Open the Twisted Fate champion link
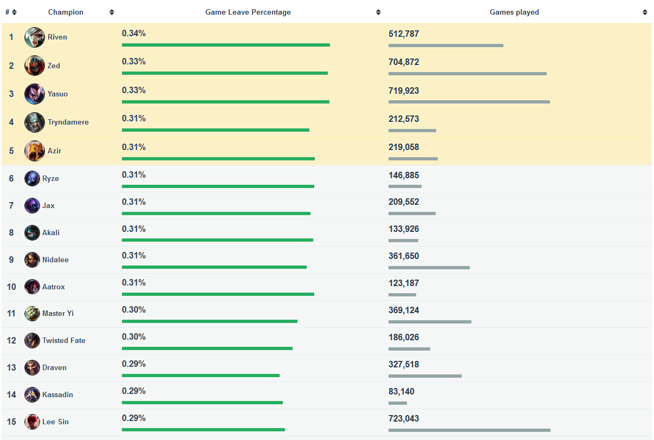This screenshot has height=440, width=654. [64, 341]
